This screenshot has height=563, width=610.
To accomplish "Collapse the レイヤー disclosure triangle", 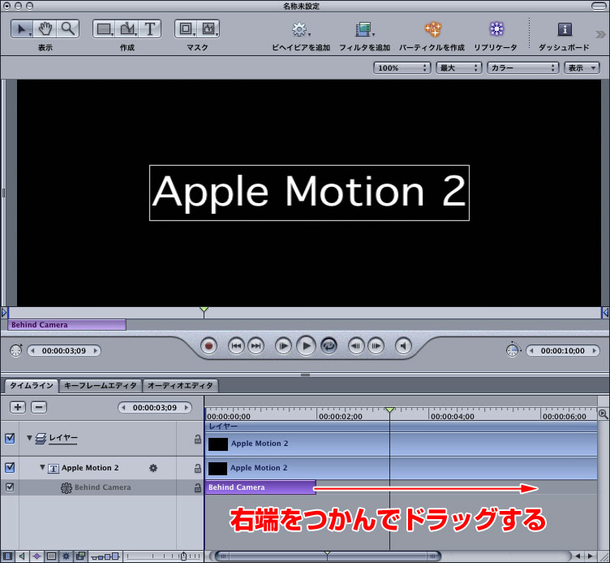I will point(29,438).
